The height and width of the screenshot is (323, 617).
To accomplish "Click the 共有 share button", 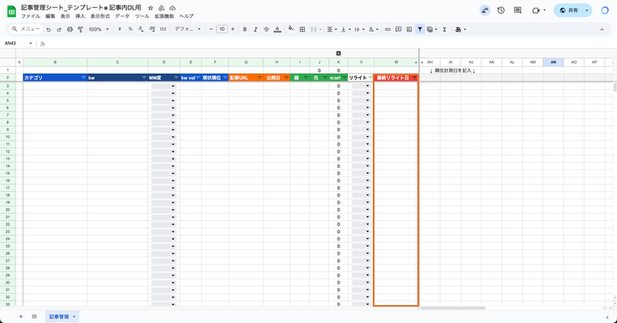I will (569, 10).
